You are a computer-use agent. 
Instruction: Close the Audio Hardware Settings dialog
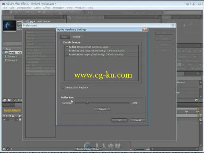tap(145, 29)
